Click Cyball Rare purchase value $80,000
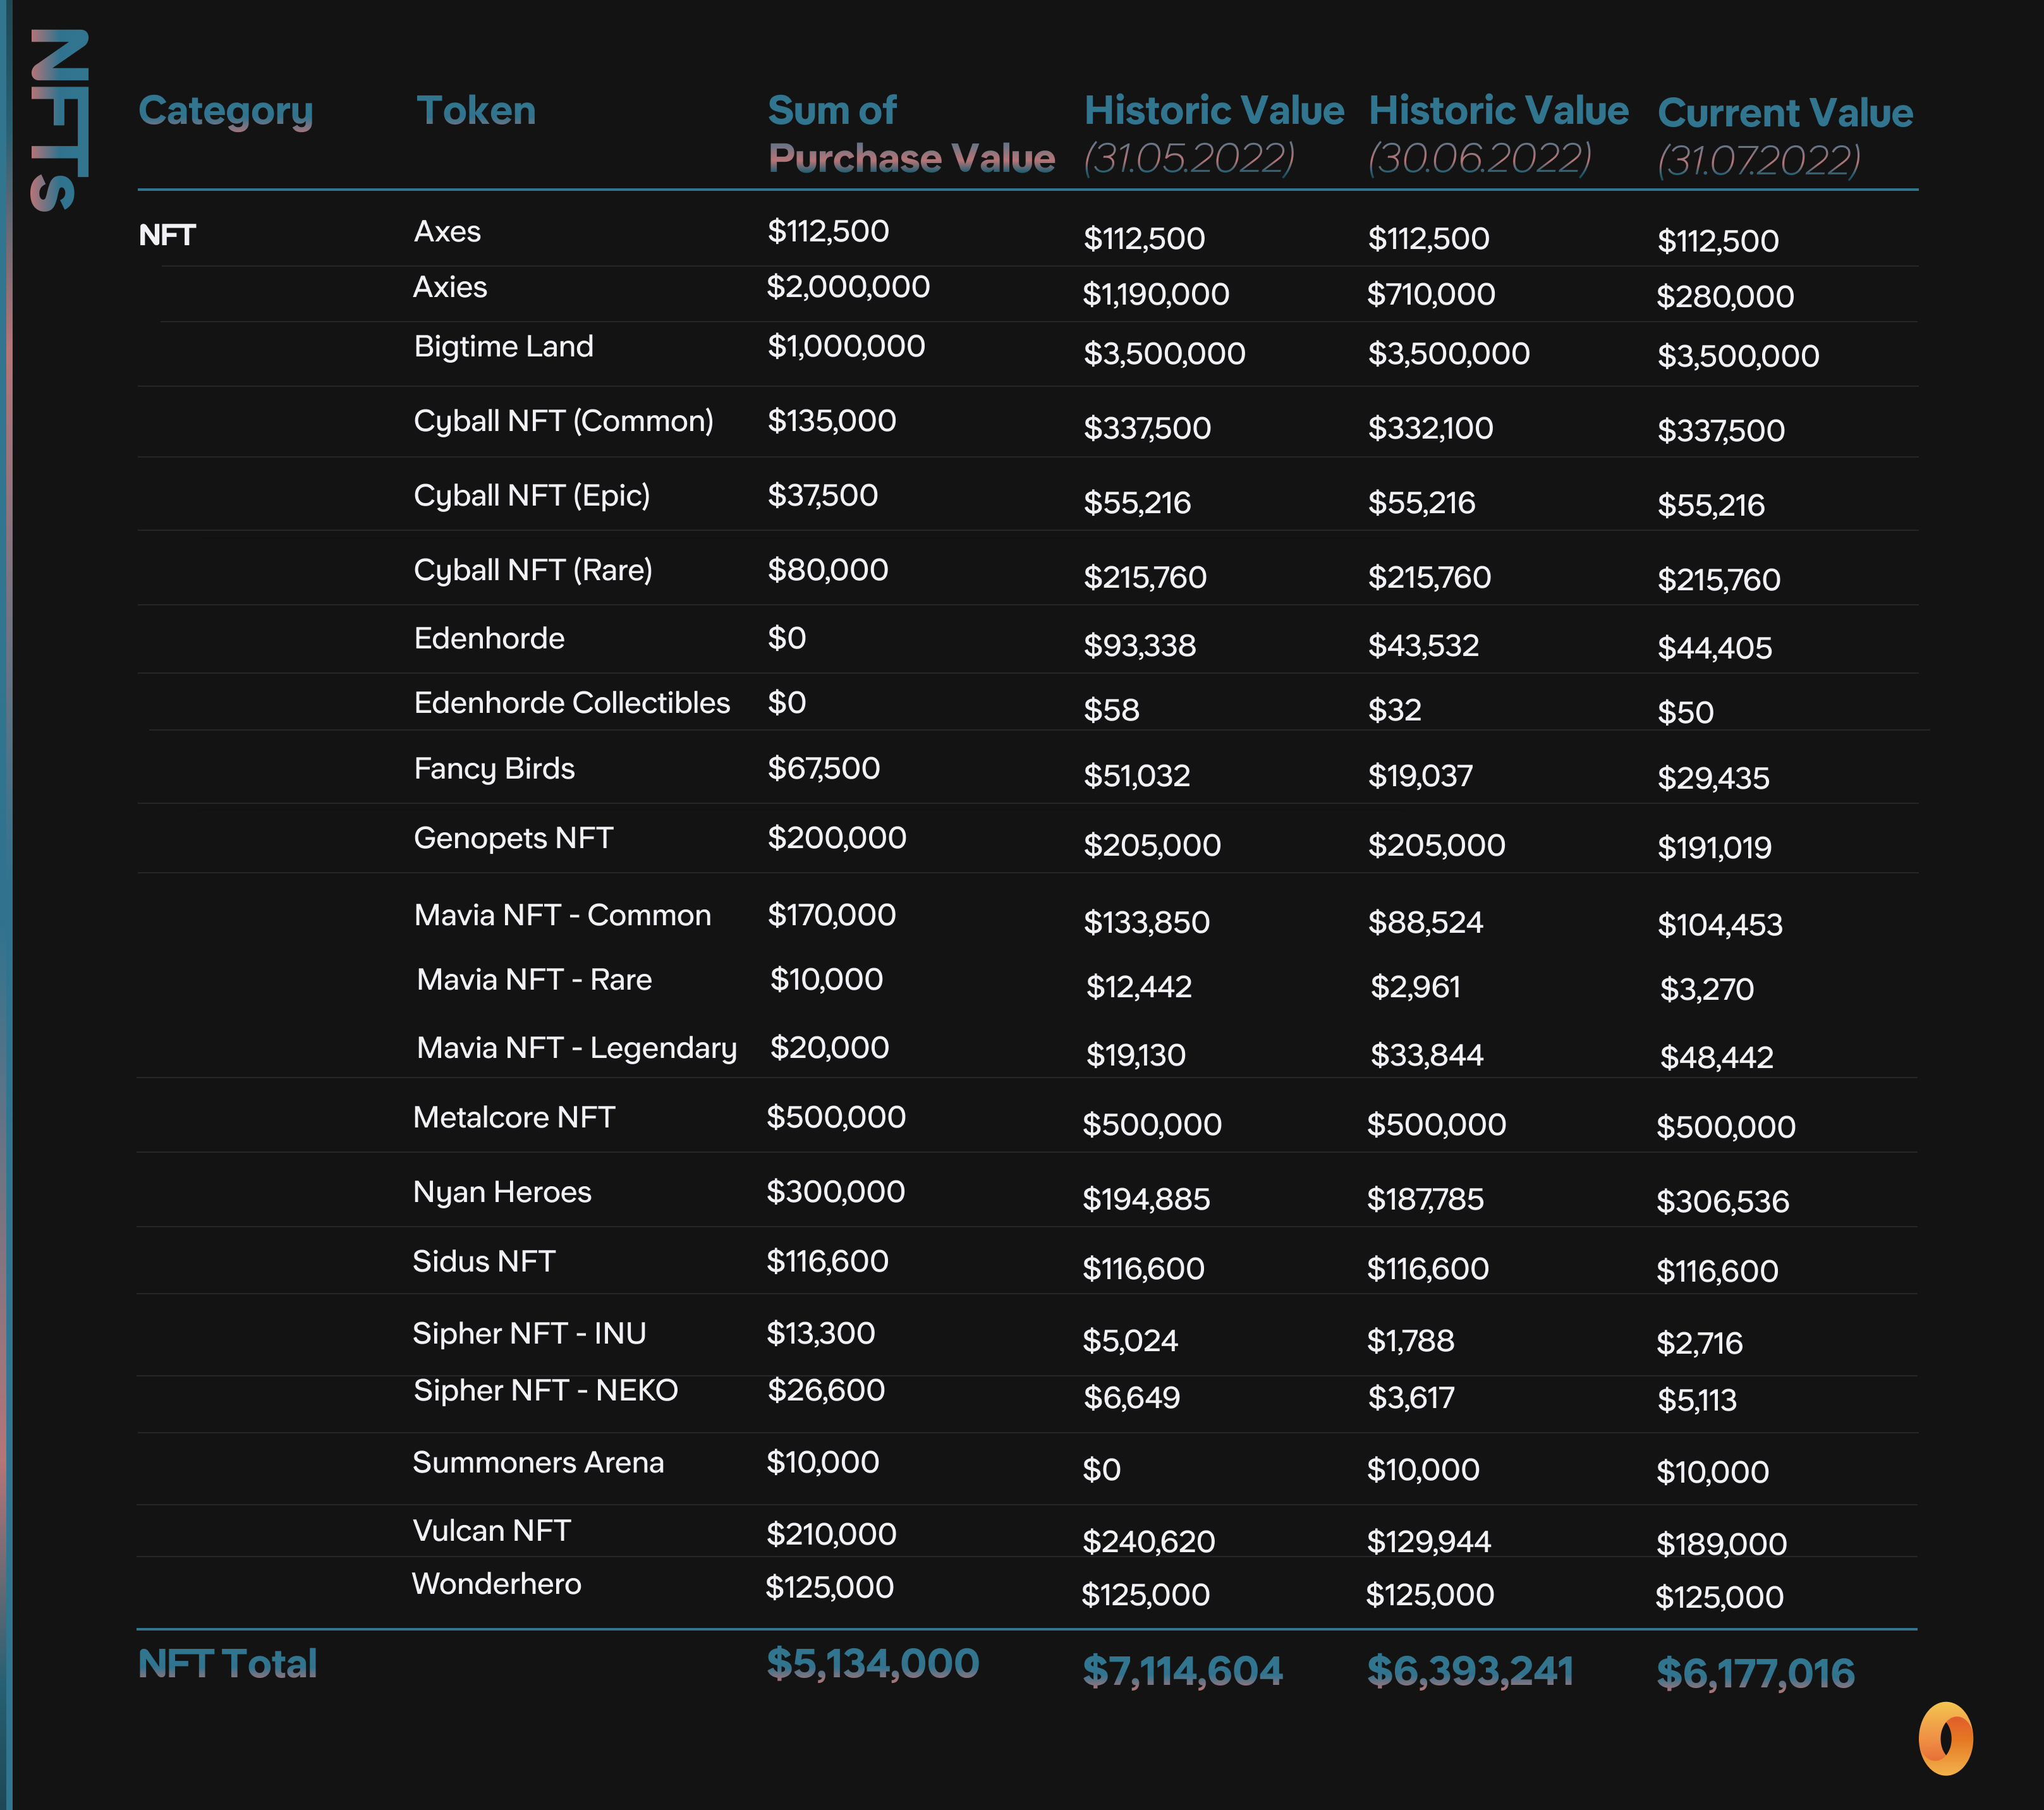This screenshot has height=1810, width=2044. pos(828,570)
